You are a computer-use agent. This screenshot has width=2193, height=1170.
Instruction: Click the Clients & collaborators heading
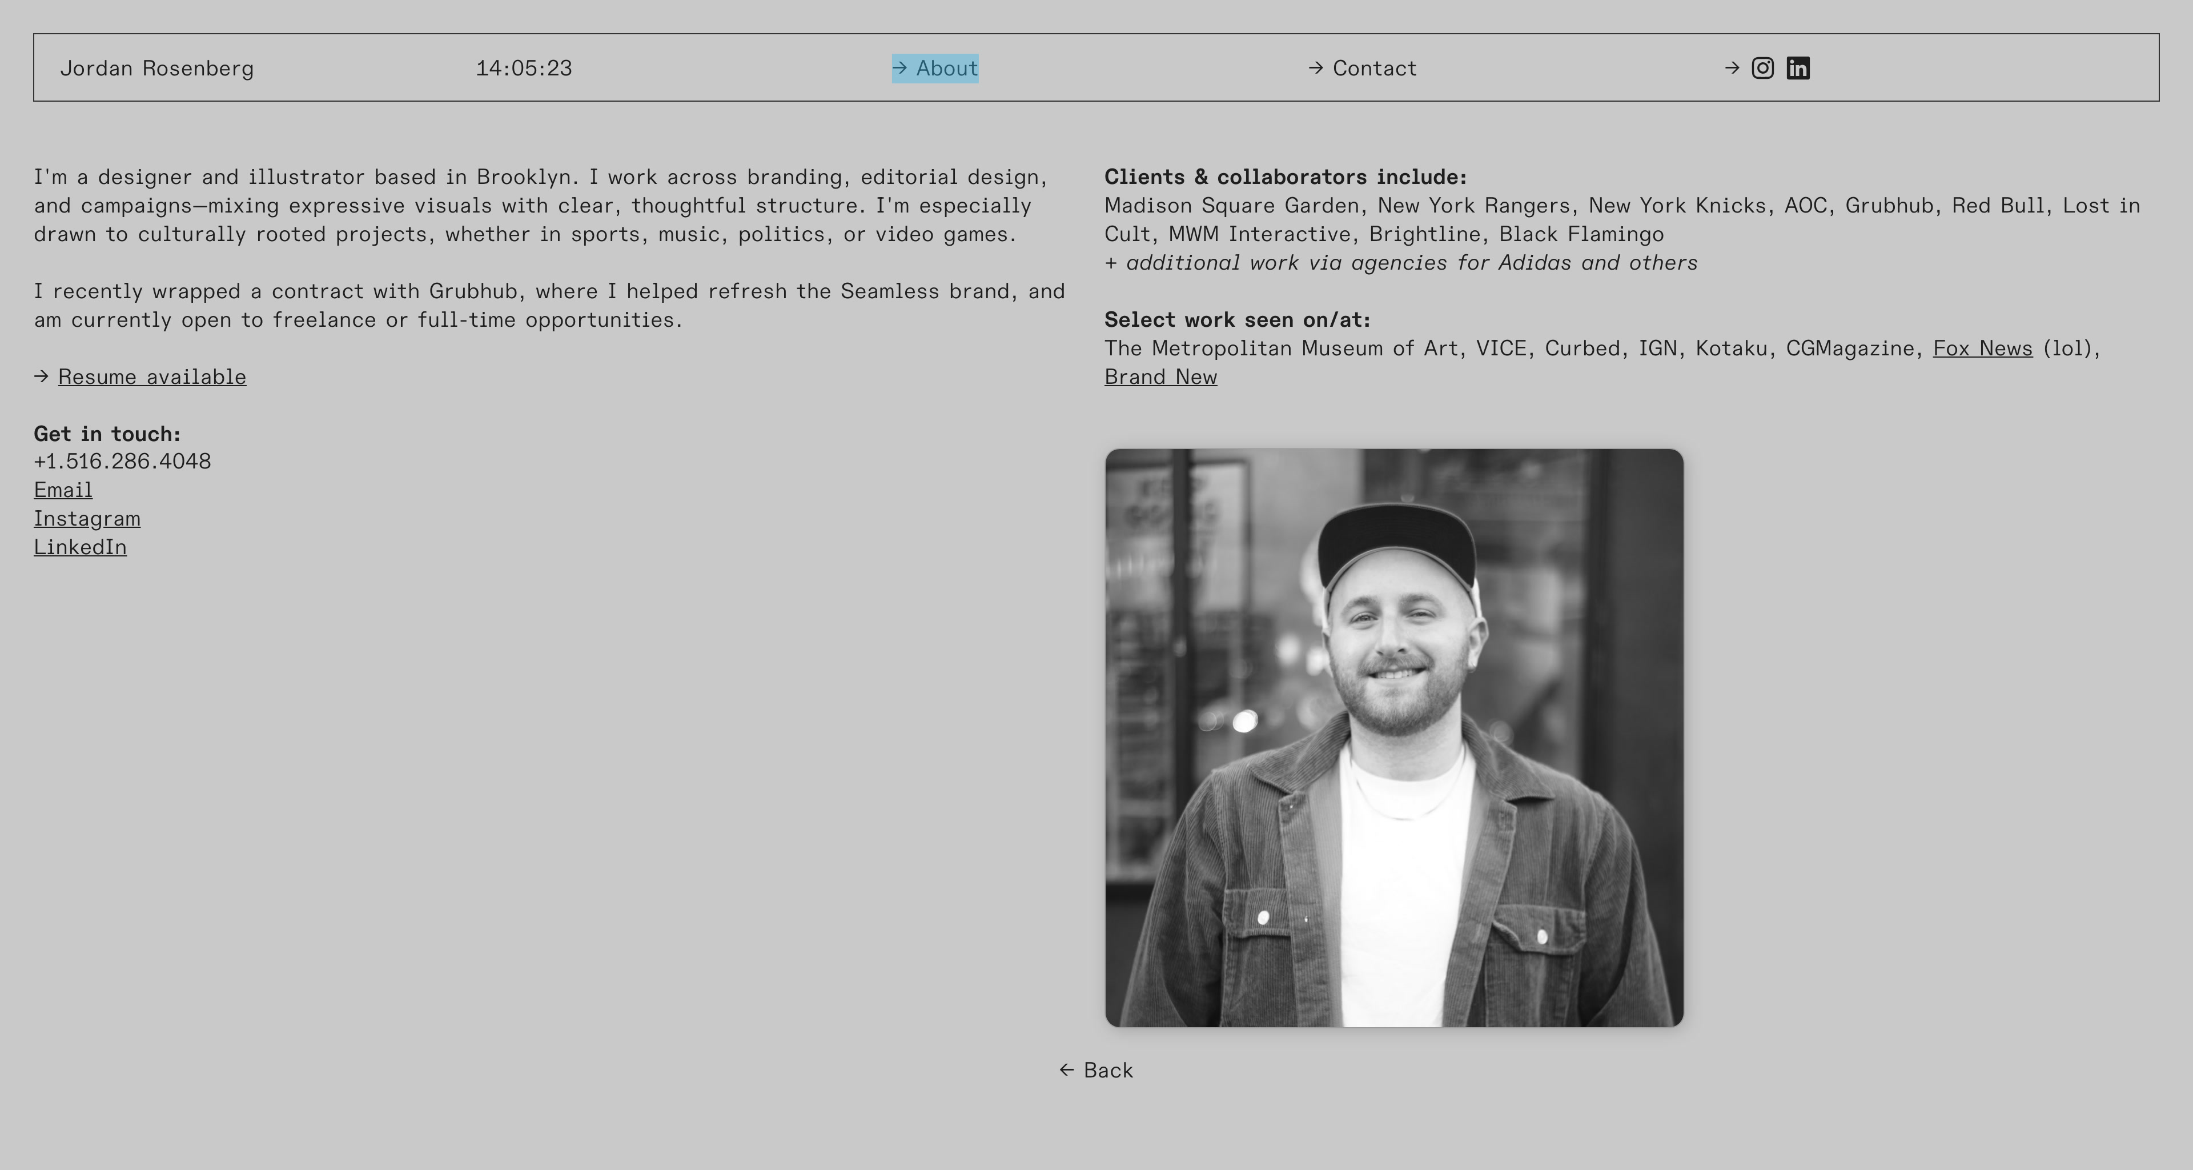click(1286, 177)
